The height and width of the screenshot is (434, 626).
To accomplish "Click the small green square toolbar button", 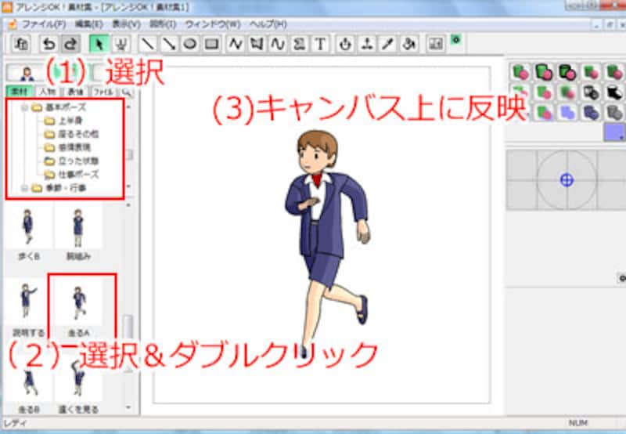I will pos(456,40).
